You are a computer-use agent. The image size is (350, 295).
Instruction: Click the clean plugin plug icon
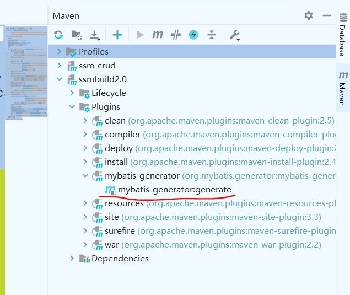coord(98,121)
